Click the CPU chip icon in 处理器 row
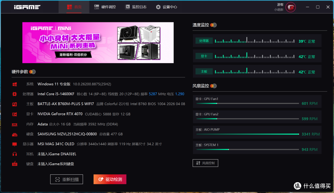Viewport: 334px width, 193px height. 15,94
